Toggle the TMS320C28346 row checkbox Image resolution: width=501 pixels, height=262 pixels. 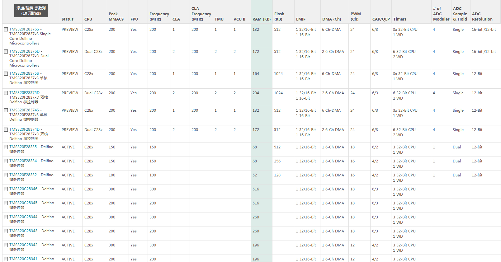point(6,189)
